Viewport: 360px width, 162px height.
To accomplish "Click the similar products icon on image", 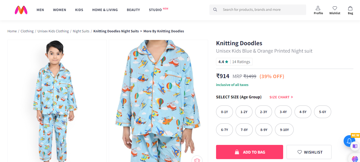I will pos(197,160).
